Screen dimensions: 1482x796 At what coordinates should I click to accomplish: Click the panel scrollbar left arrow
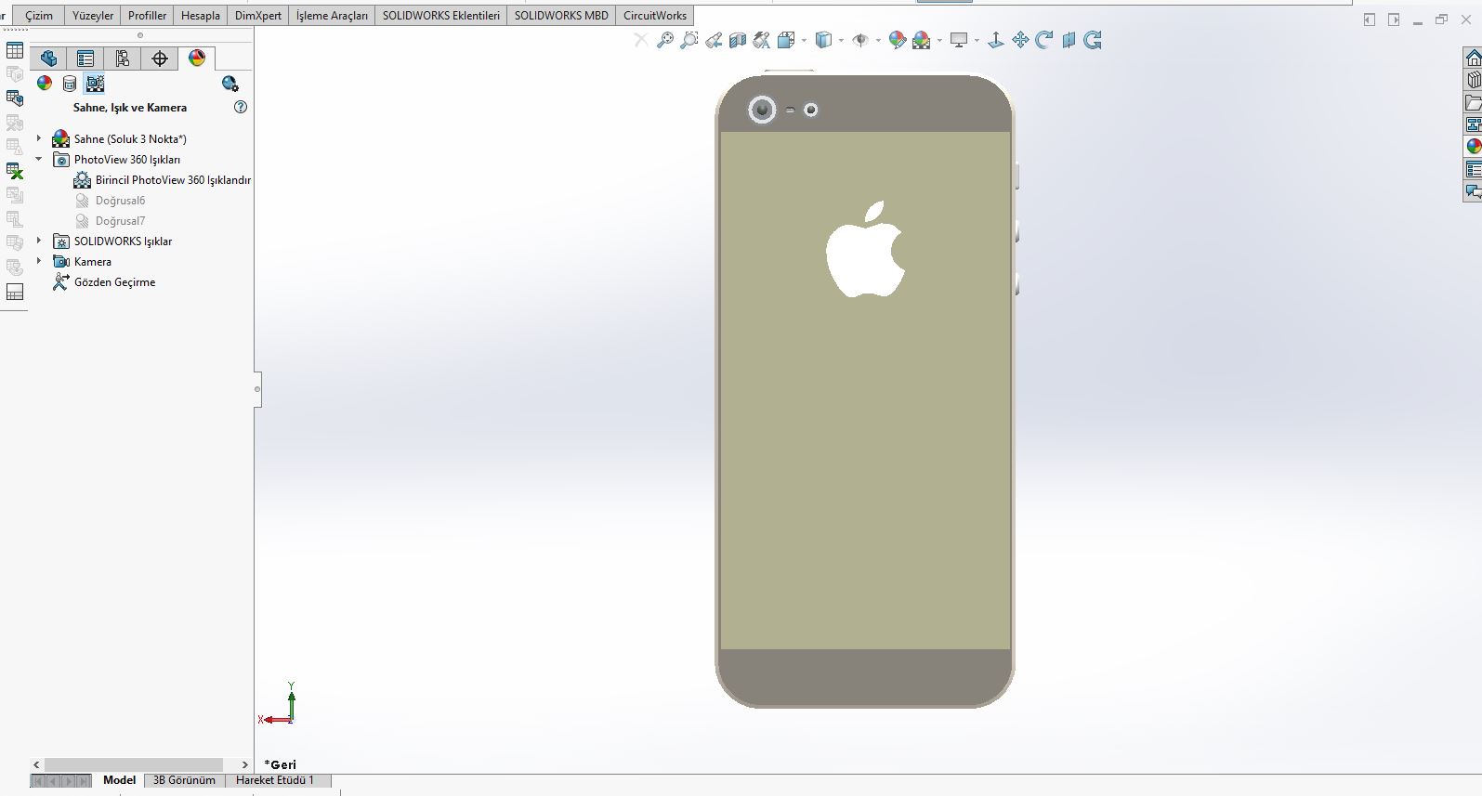pyautogui.click(x=36, y=764)
